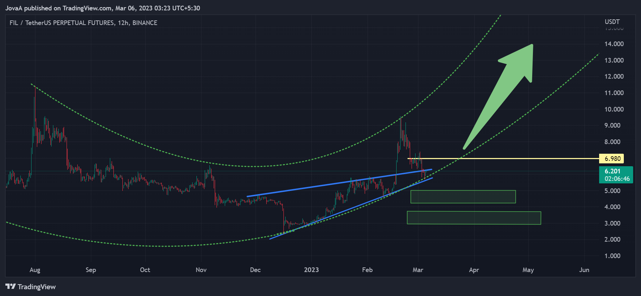Click the Sep label on time axis
Image resolution: width=641 pixels, height=296 pixels.
[x=91, y=270]
